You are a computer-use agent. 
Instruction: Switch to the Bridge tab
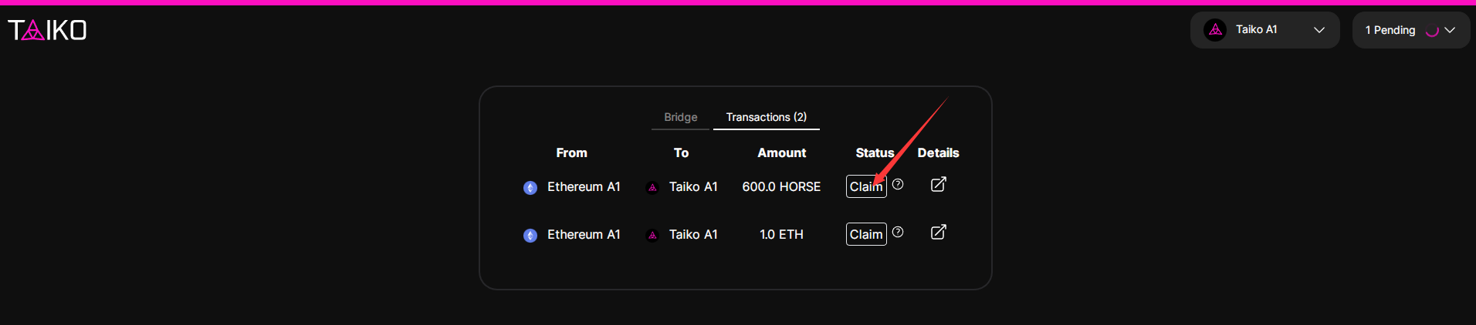(680, 117)
